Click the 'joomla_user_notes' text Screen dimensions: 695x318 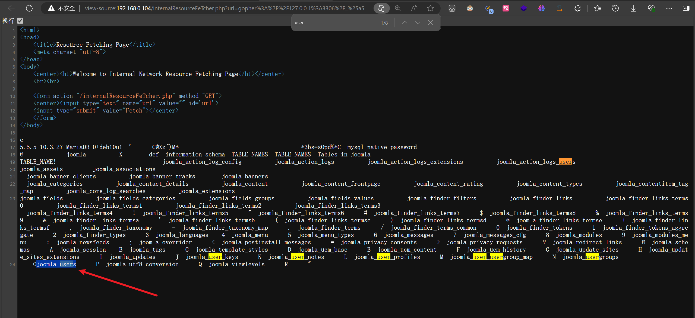(296, 257)
